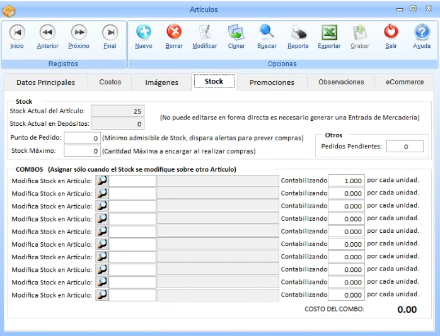Image resolution: width=440 pixels, height=336 pixels.
Task: Open article lookup in third combo row
Action: 102,206
